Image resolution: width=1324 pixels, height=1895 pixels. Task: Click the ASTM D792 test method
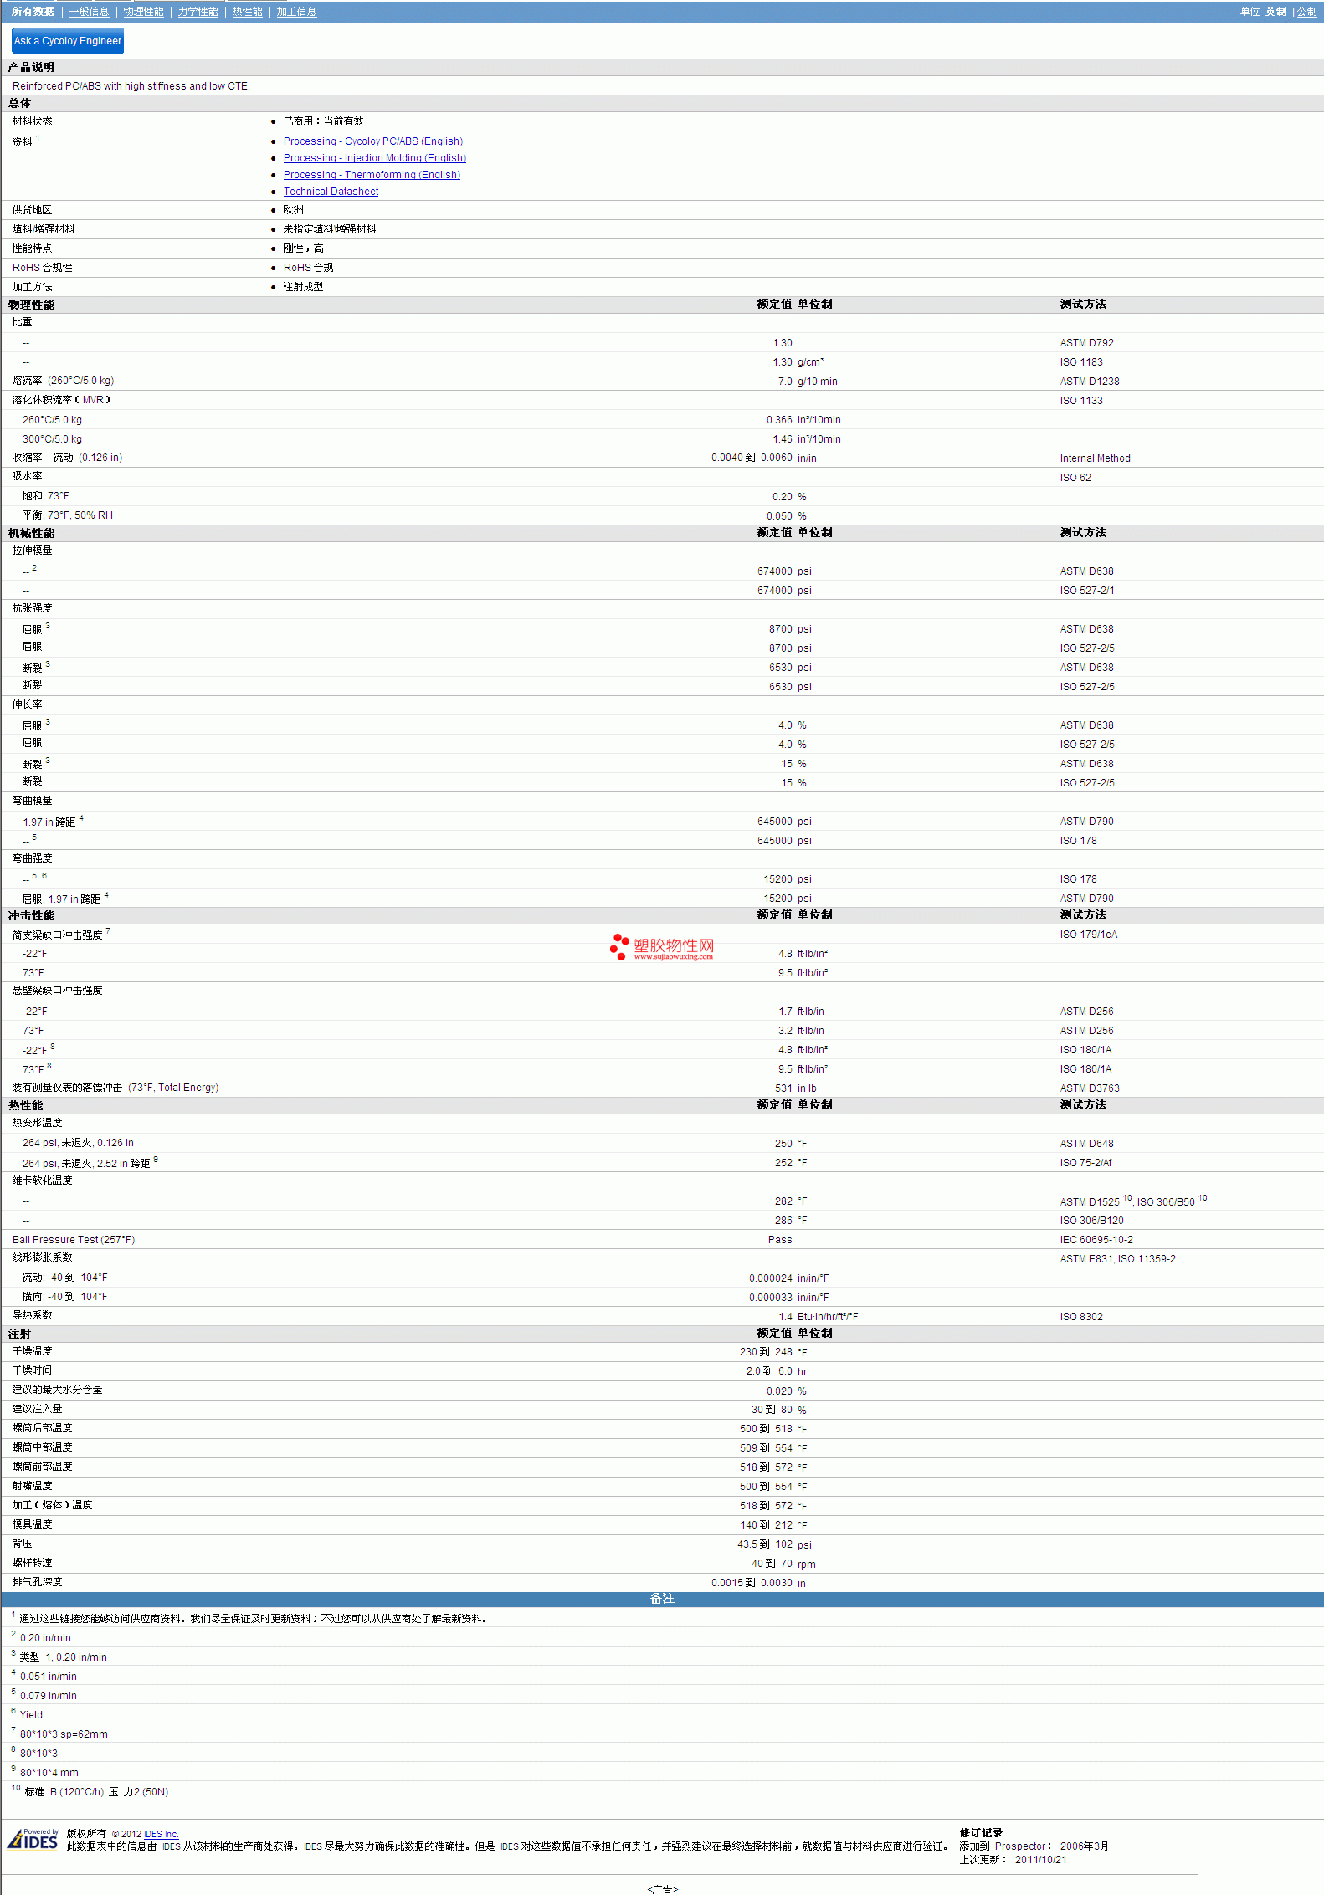1086,343
